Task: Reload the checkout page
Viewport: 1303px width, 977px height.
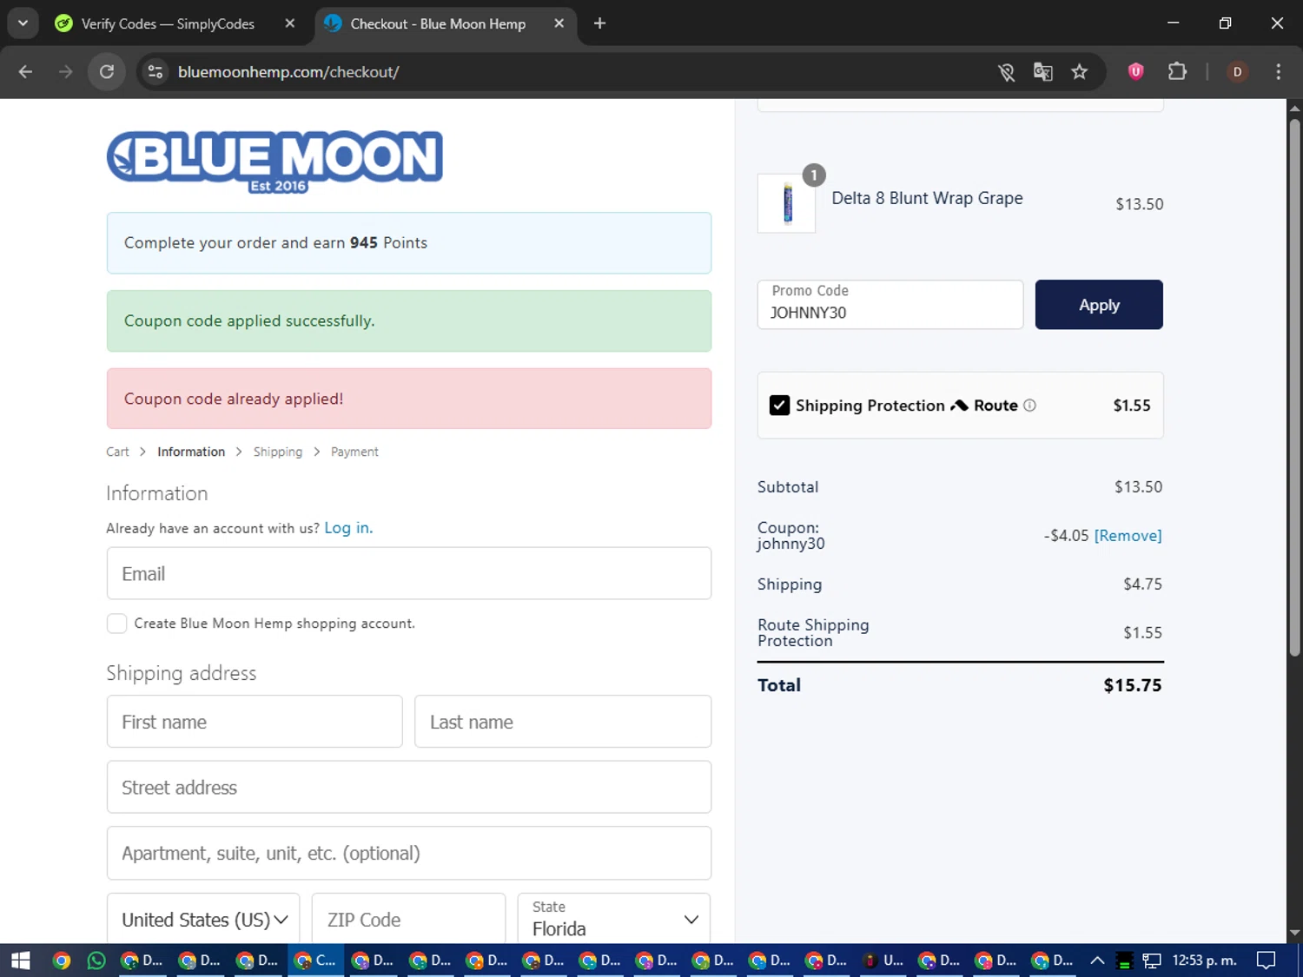Action: 107,72
